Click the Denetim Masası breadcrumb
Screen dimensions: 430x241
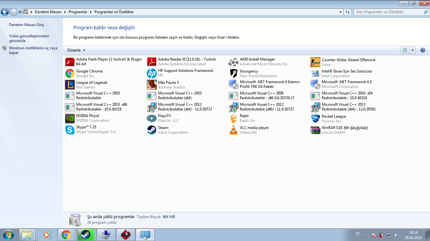point(48,12)
